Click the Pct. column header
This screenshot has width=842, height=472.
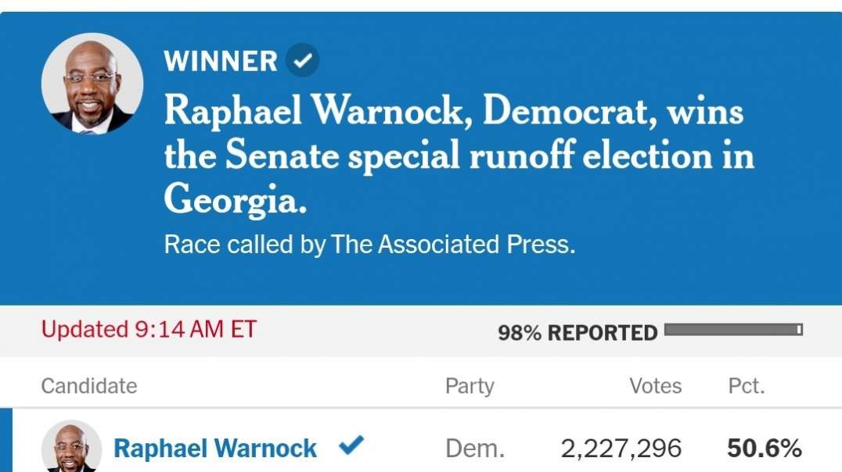pos(745,385)
